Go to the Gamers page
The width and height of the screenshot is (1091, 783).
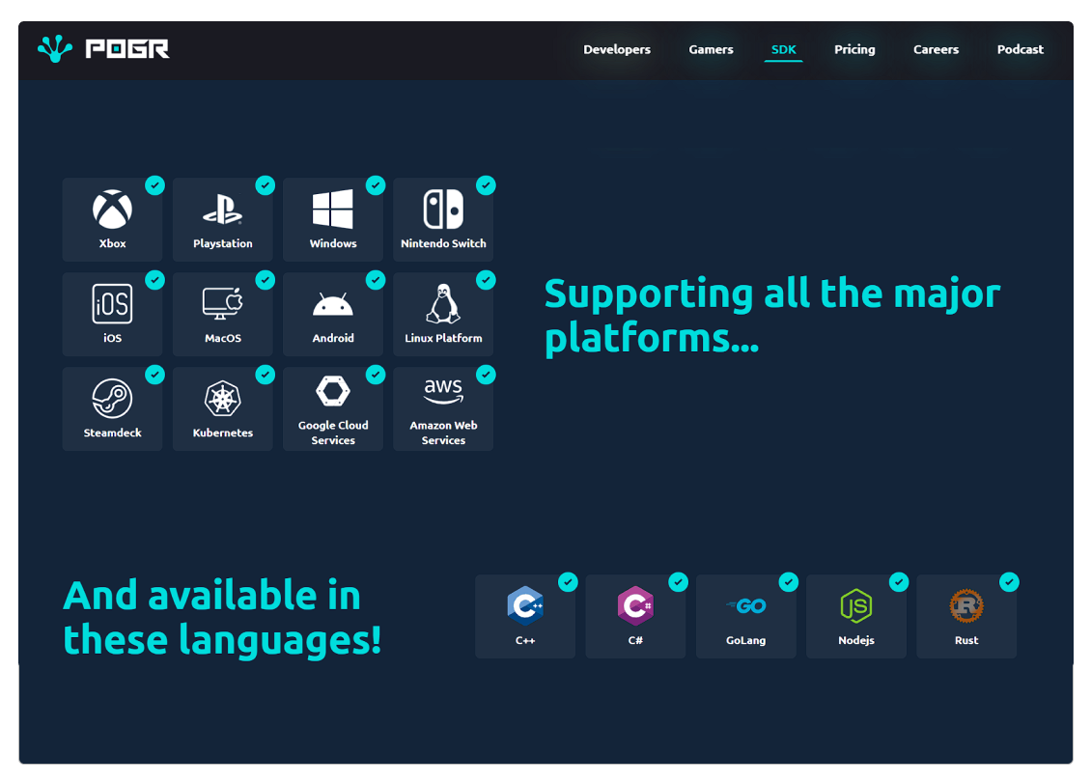(x=711, y=49)
